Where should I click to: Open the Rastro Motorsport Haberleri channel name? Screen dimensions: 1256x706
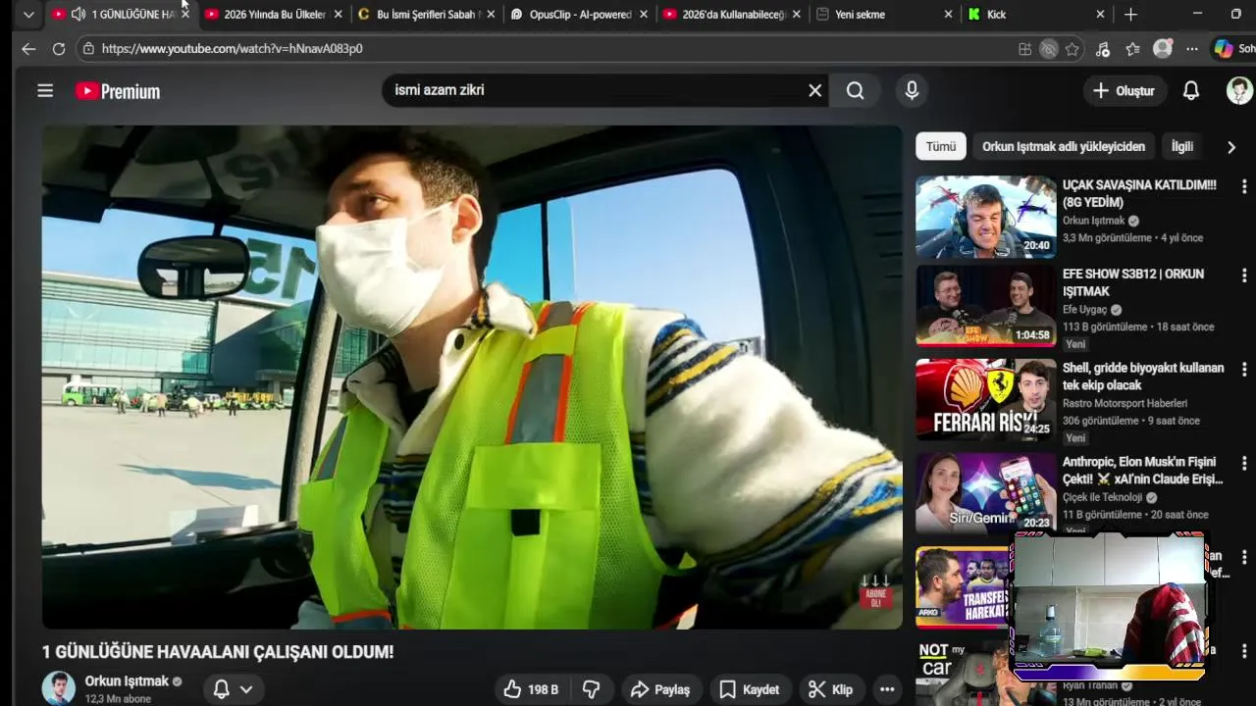1125,403
